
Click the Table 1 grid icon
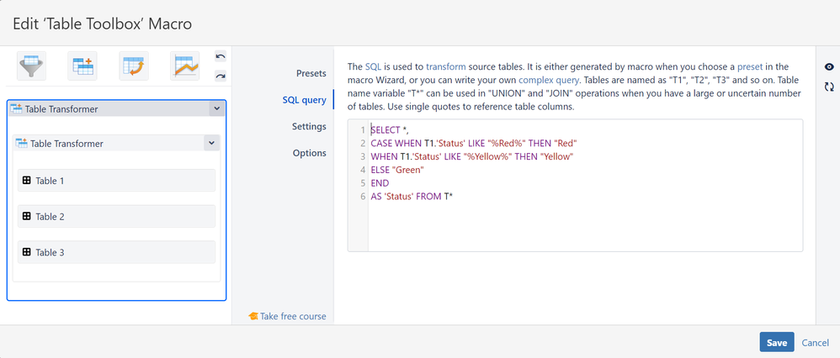(26, 181)
